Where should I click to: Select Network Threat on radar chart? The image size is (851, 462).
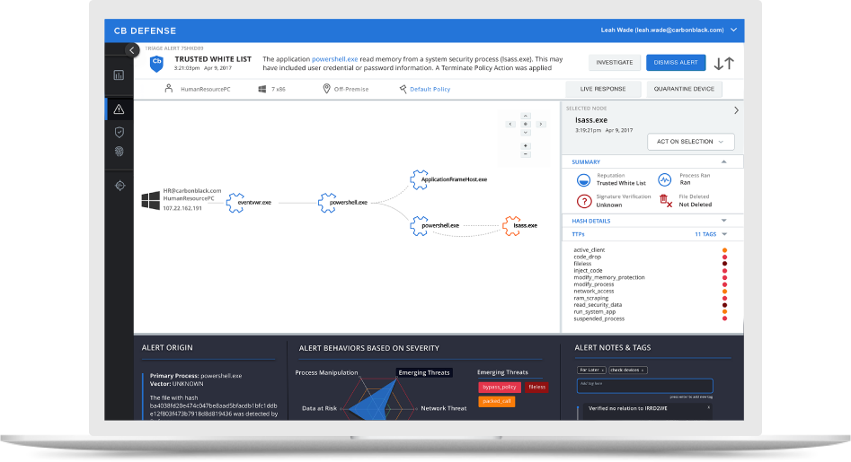[x=443, y=408]
